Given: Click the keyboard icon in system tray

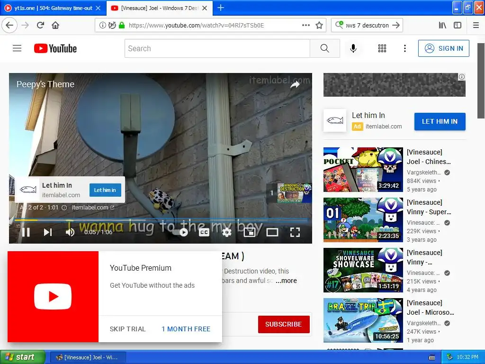Looking at the screenshot, I should coord(432,357).
